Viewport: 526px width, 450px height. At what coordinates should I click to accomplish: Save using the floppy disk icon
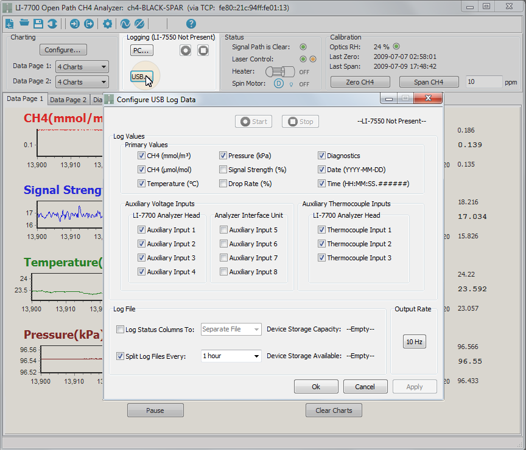[x=38, y=24]
